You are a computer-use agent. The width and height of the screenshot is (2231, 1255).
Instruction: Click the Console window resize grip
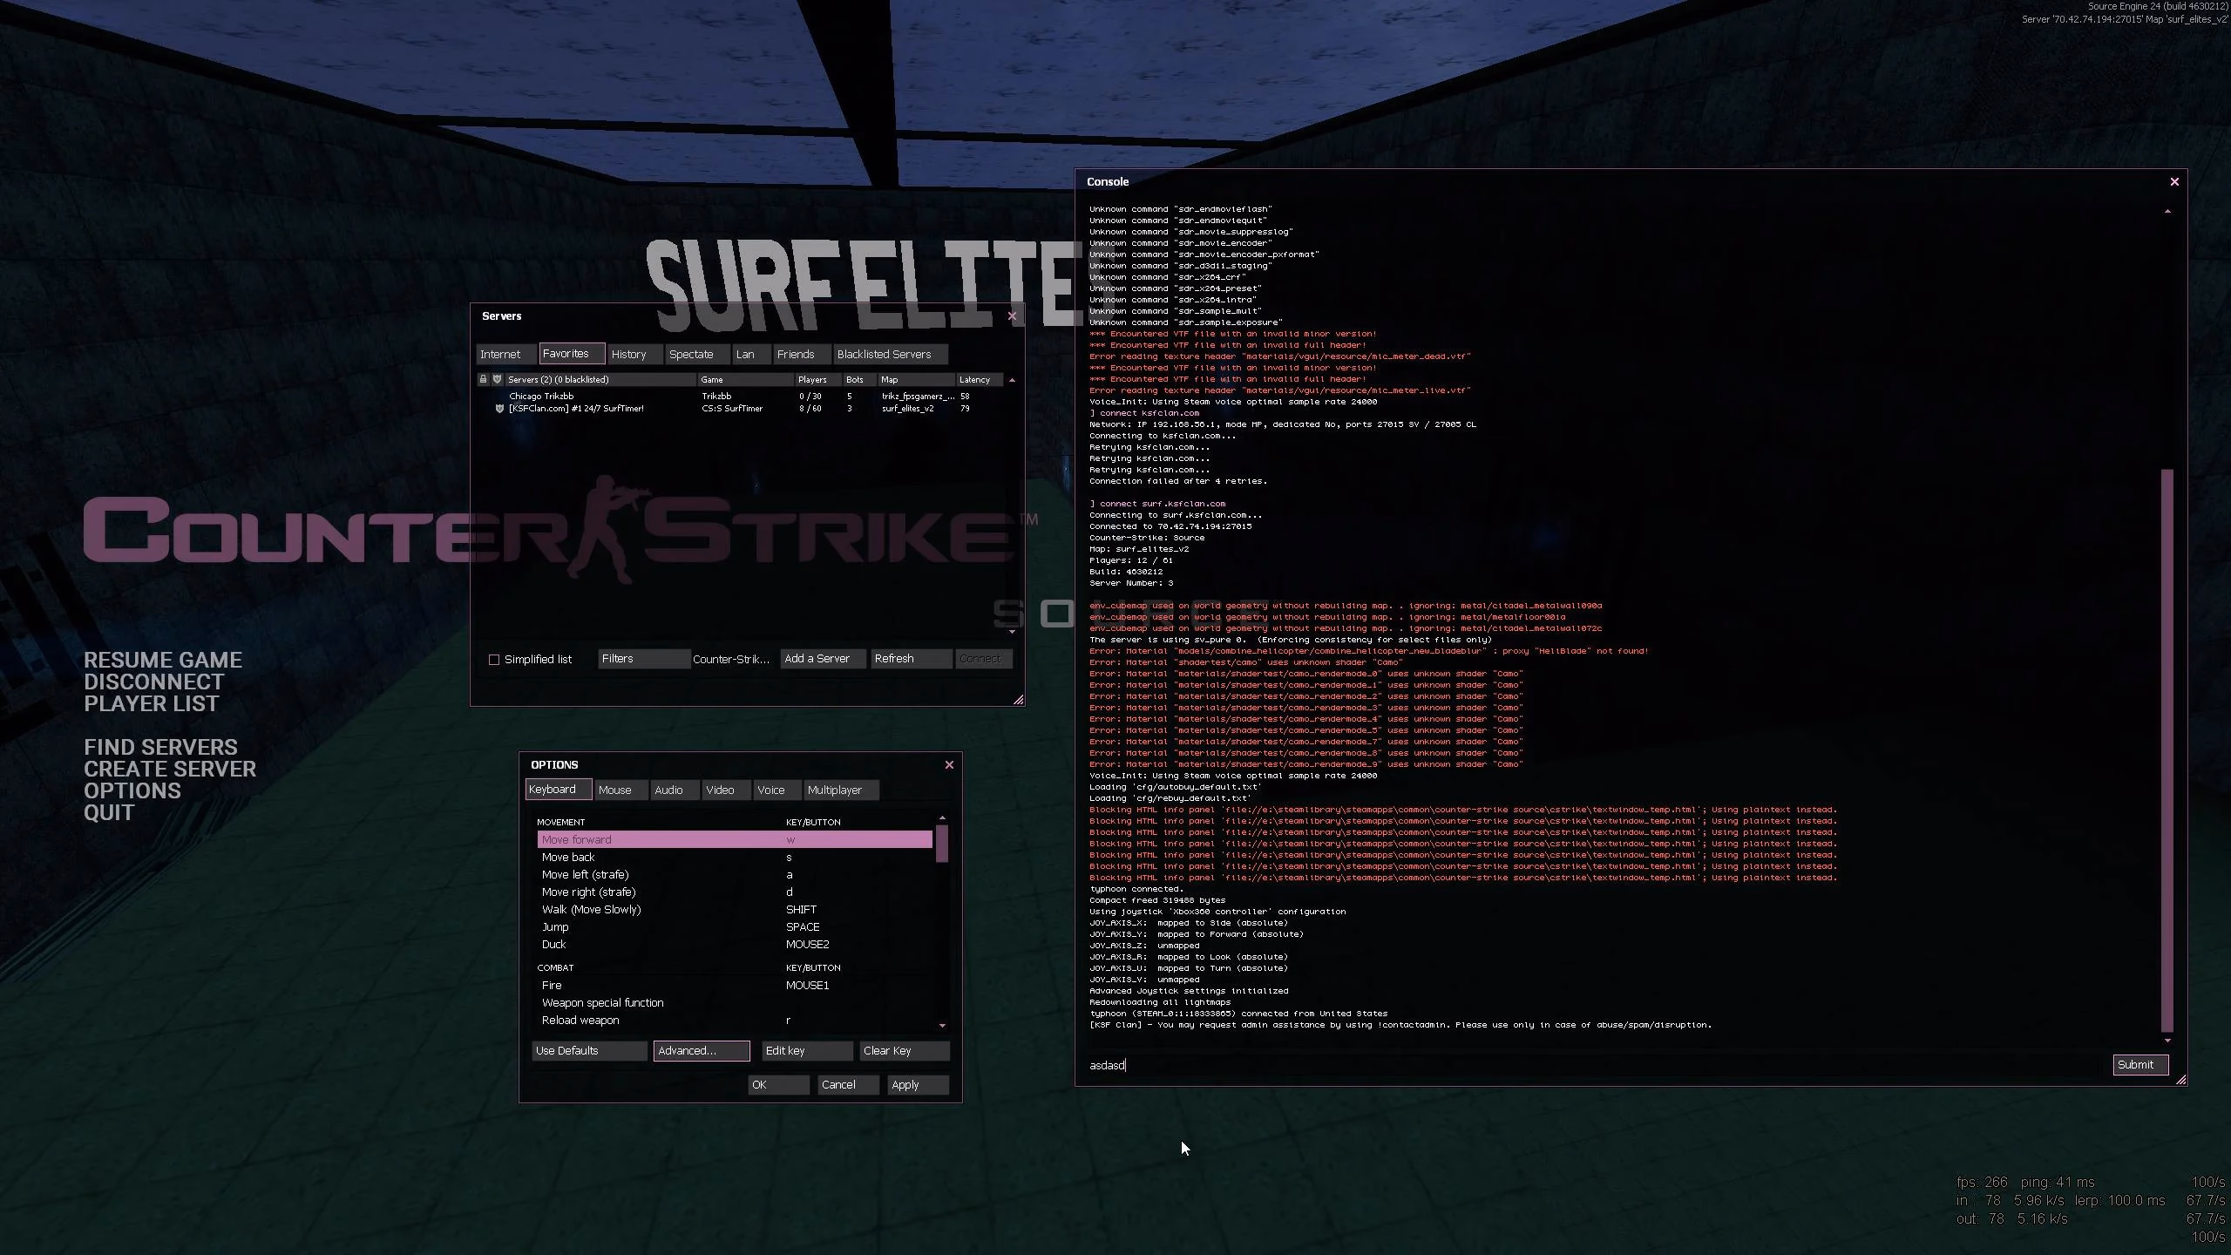pyautogui.click(x=2180, y=1081)
